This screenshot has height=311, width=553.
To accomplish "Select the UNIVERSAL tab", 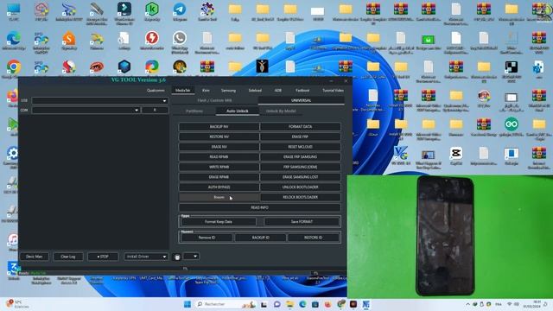I will click(x=302, y=100).
